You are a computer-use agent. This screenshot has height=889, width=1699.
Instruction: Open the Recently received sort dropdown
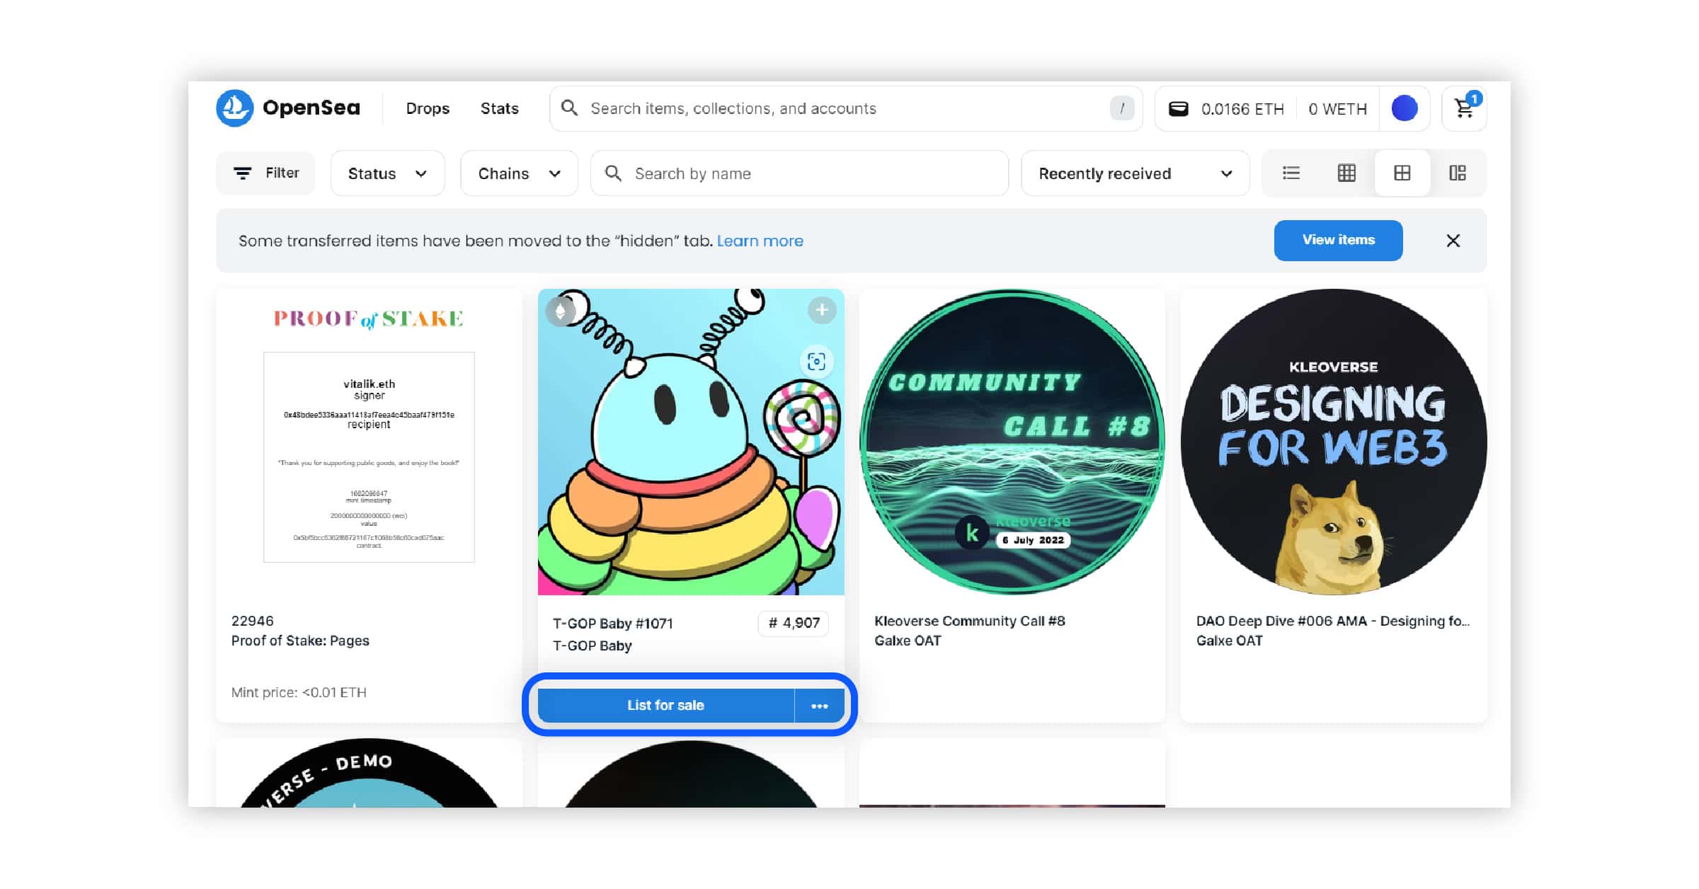(1135, 173)
